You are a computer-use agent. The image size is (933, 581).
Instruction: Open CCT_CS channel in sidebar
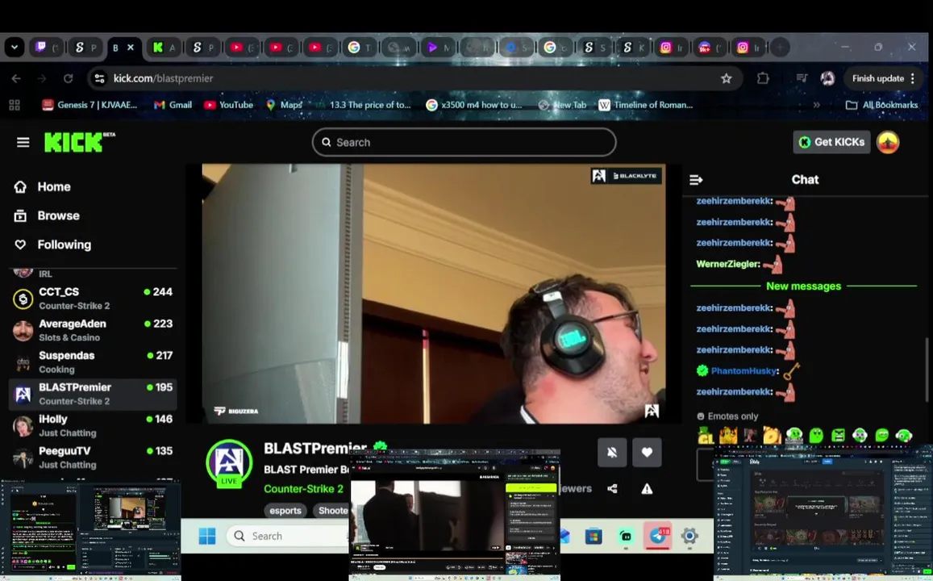coord(93,299)
